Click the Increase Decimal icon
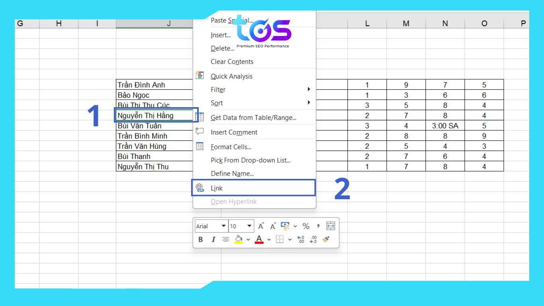The height and width of the screenshot is (306, 544). (301, 239)
